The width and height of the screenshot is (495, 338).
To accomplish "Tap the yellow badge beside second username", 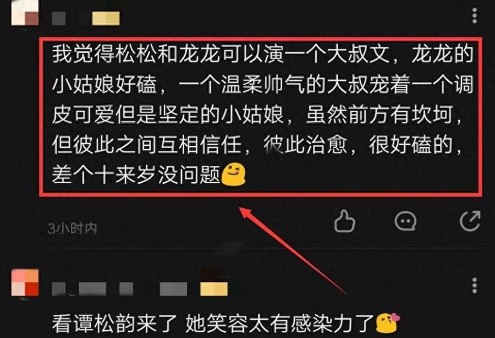I will tap(214, 288).
